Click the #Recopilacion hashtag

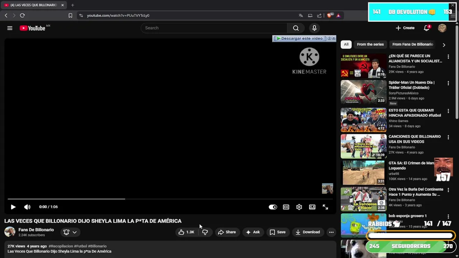[61, 246]
